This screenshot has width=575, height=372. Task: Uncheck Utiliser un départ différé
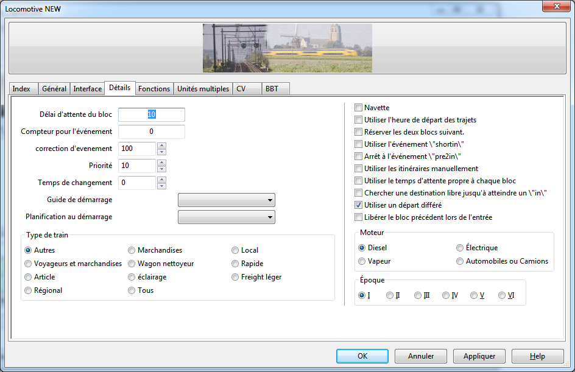tap(359, 205)
